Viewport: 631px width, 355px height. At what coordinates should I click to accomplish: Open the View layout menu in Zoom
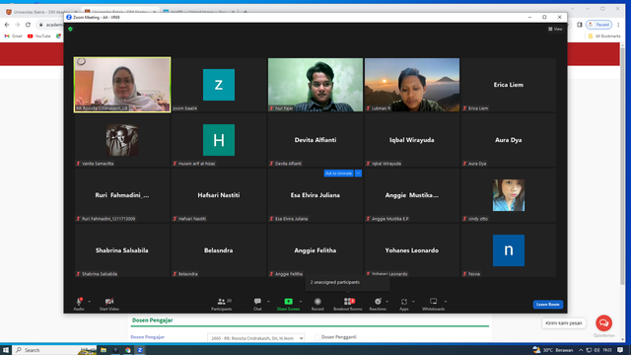555,29
